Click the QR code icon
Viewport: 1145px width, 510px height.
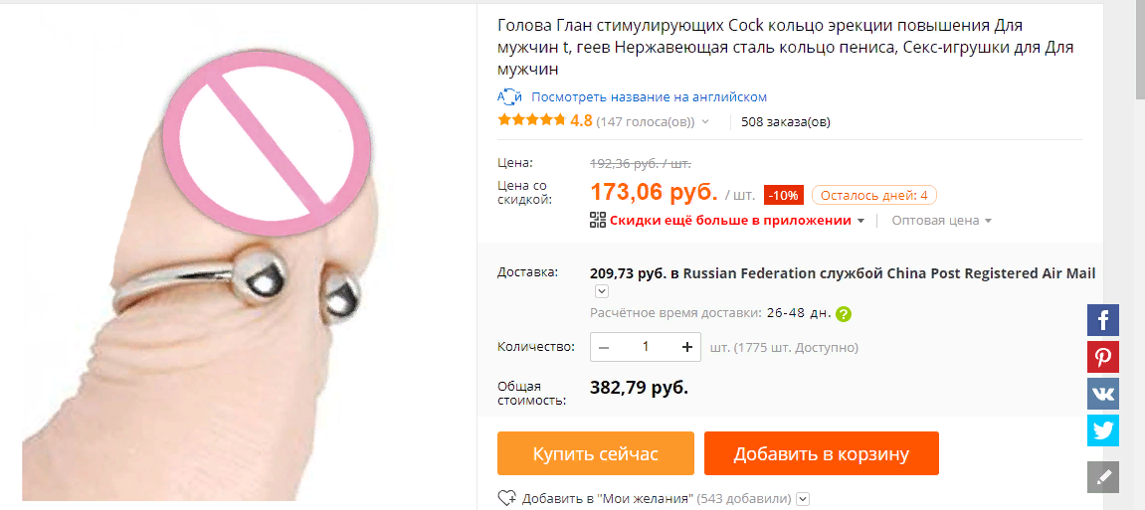(x=597, y=220)
